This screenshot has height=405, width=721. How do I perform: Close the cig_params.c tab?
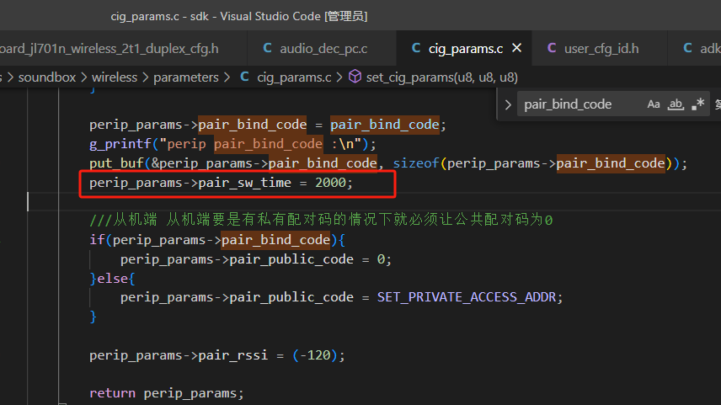[517, 48]
